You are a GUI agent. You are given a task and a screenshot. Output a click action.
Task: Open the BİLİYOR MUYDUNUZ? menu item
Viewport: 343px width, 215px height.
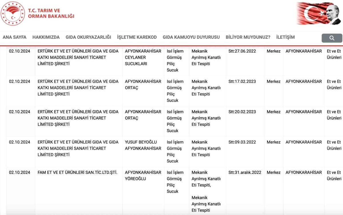[x=248, y=37]
